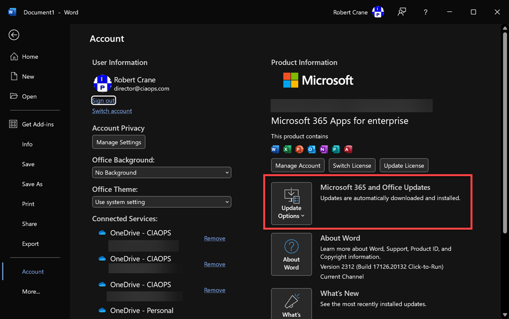The height and width of the screenshot is (319, 509).
Task: Click the Robert Crane profile avatar in title bar
Action: [x=378, y=12]
